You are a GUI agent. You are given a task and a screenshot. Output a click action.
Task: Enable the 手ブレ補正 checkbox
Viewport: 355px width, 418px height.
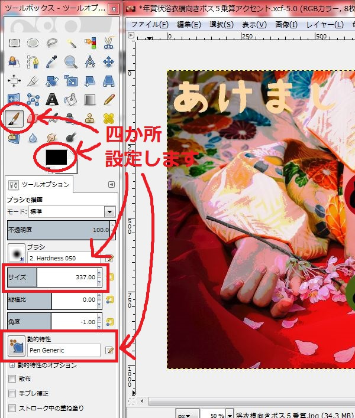(12, 393)
